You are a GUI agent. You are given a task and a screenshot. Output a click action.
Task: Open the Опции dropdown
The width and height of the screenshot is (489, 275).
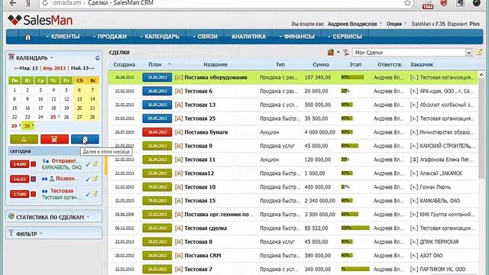397,24
